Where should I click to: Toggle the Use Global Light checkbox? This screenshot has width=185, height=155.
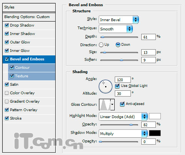[x=117, y=86]
